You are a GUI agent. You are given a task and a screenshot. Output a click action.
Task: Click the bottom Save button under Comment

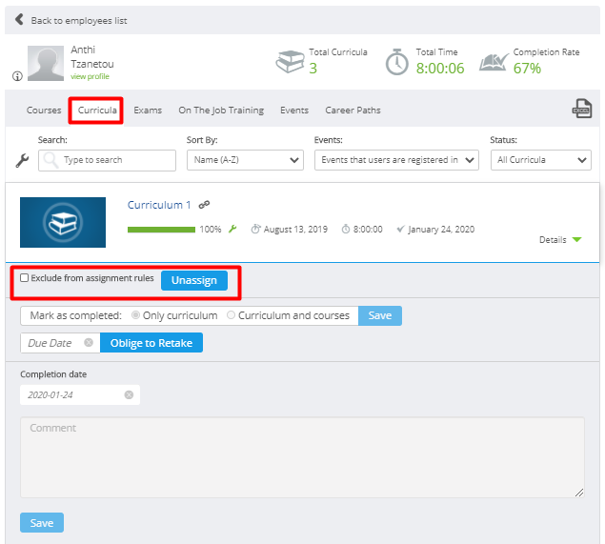pyautogui.click(x=42, y=522)
